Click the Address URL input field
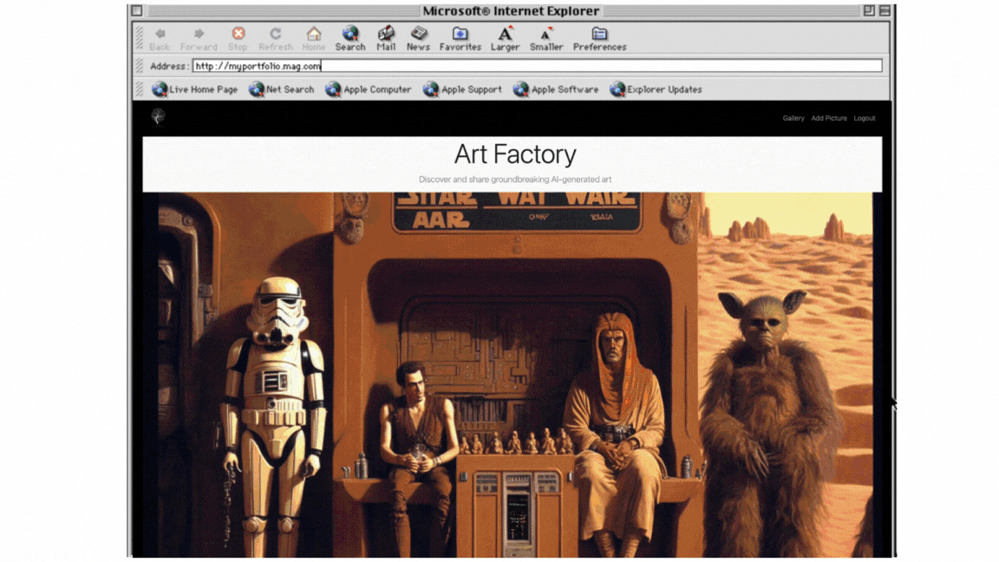The image size is (999, 562). tap(537, 66)
